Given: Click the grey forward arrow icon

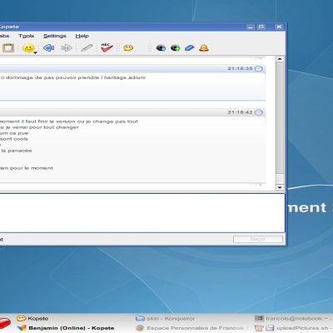Looking at the screenshot, I should [x=67, y=48].
